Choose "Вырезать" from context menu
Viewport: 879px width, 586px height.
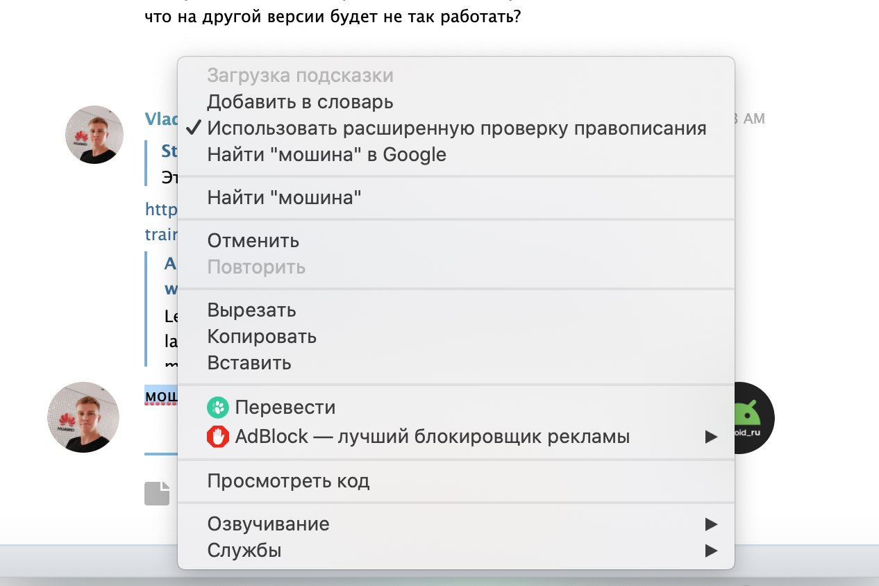(x=251, y=310)
